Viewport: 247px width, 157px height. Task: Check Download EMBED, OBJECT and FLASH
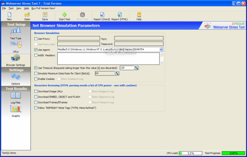[x=36, y=97]
